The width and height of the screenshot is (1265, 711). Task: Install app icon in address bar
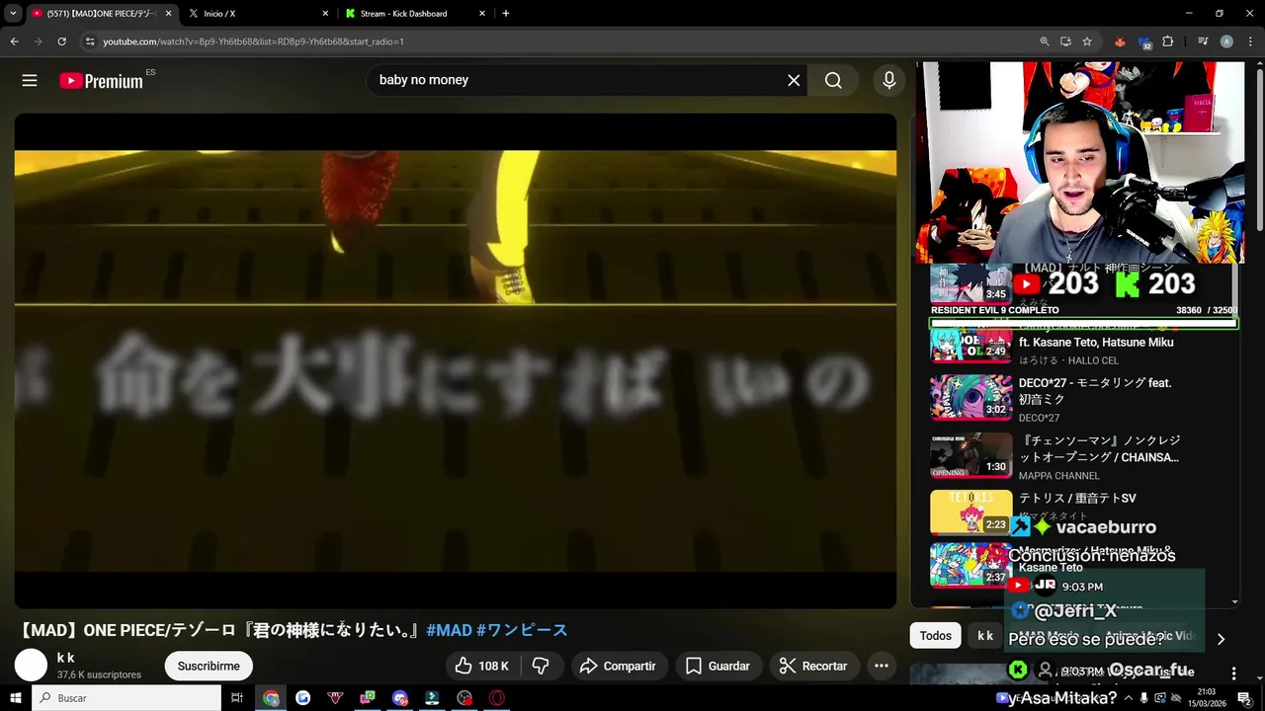tap(1065, 41)
